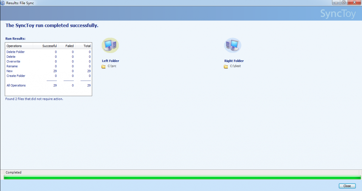Click the Right Folder computer icon
This screenshot has height=191, width=362.
pyautogui.click(x=233, y=45)
